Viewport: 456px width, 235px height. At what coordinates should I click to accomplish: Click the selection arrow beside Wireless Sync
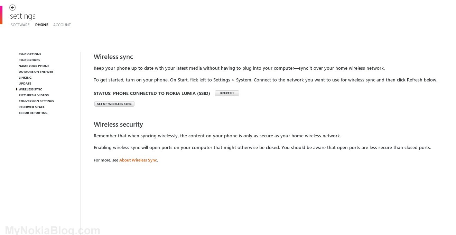tap(17, 89)
